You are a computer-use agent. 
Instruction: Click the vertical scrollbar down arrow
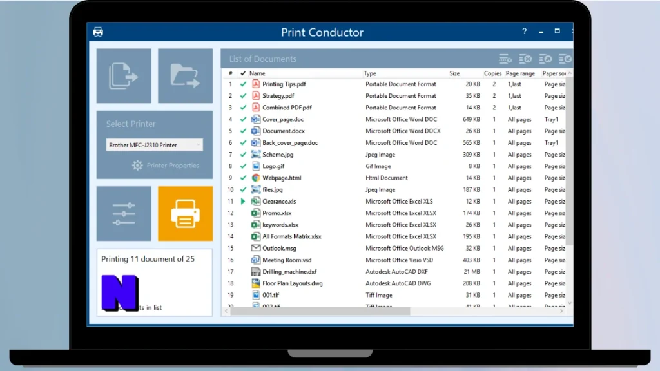[x=570, y=303]
